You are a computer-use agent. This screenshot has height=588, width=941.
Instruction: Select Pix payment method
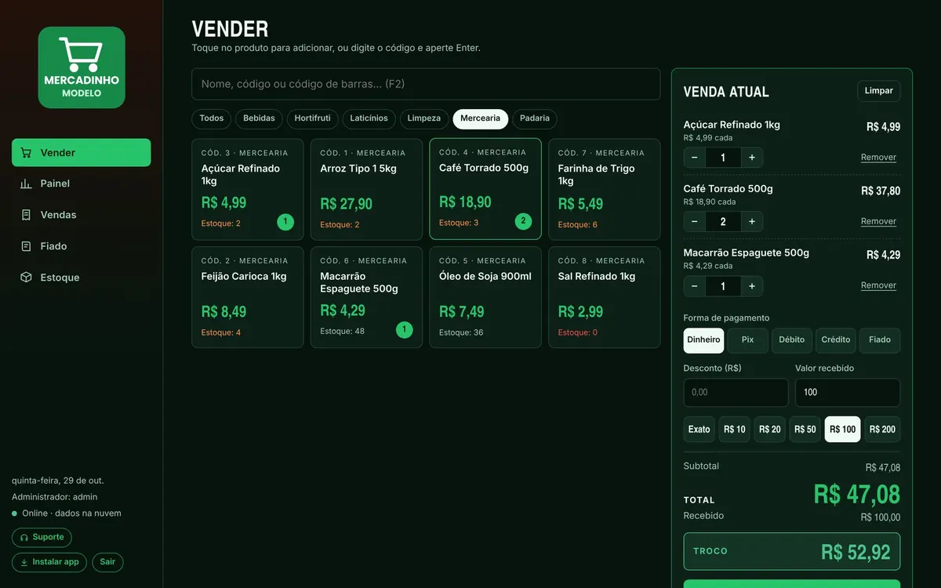[x=747, y=340]
